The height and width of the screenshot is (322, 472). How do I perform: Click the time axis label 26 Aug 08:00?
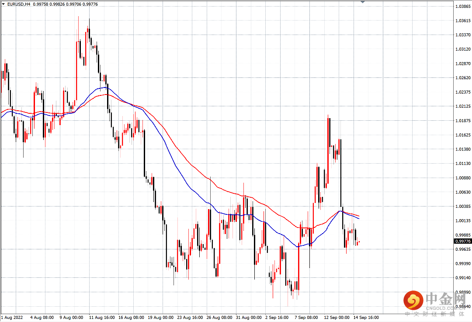click(219, 318)
